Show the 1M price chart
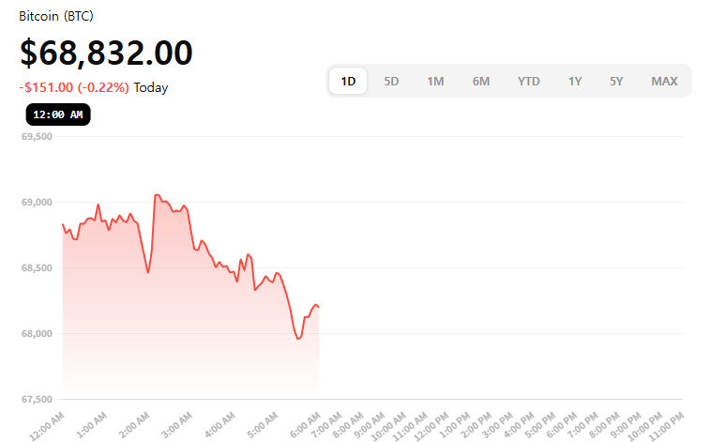 point(435,81)
